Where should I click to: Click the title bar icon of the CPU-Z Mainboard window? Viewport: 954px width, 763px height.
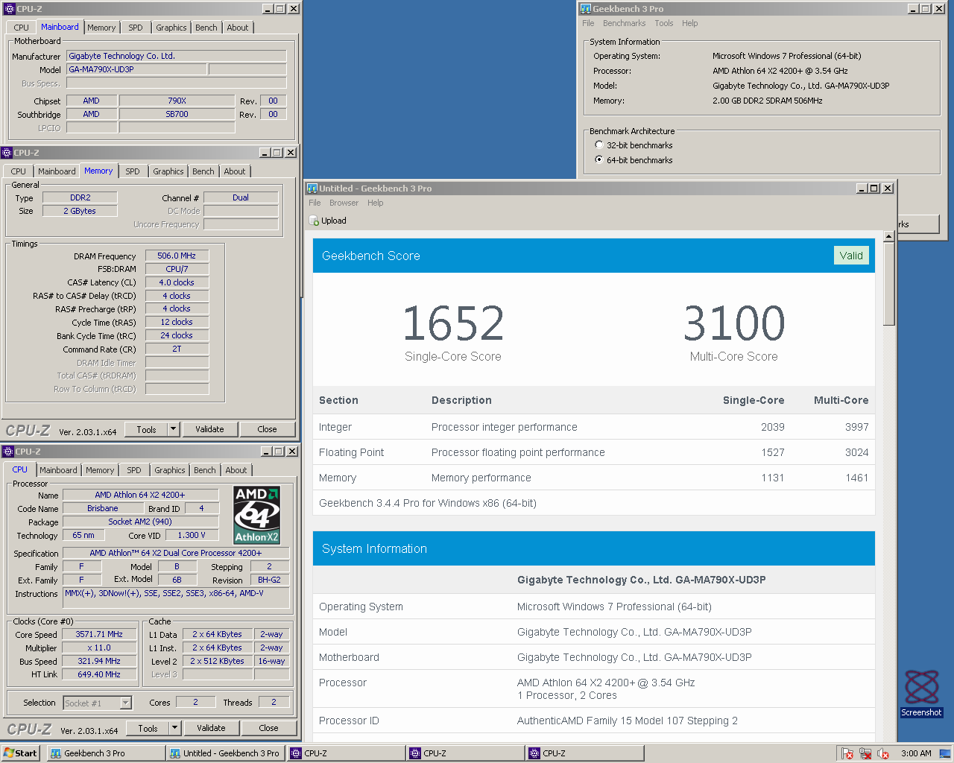(x=10, y=9)
